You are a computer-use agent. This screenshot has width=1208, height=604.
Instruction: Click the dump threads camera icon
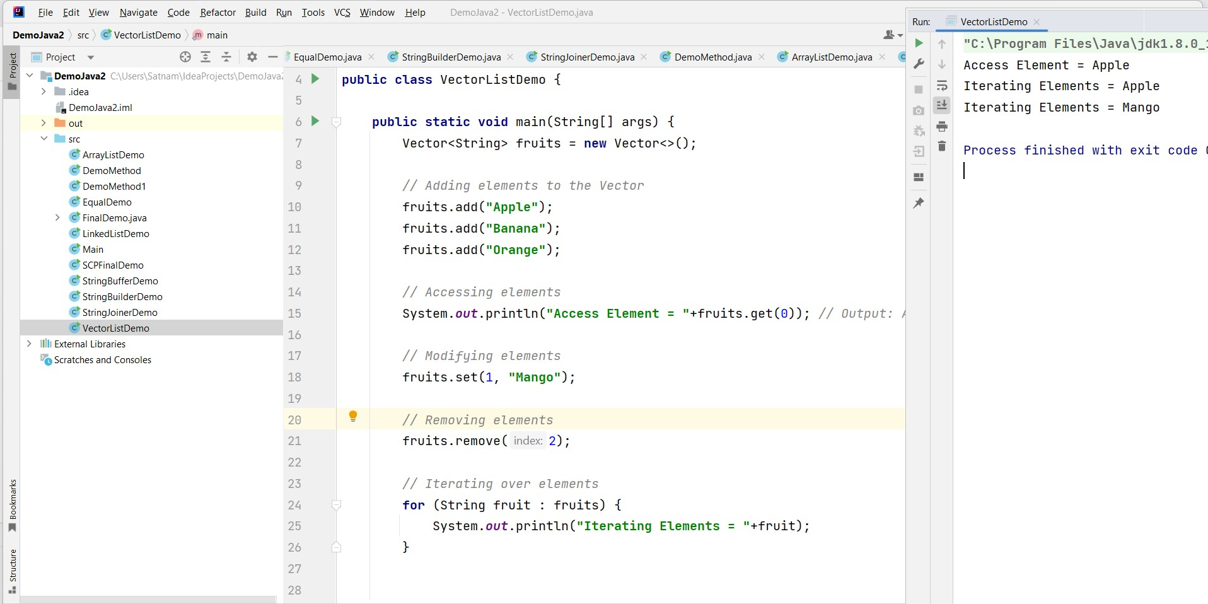point(919,110)
